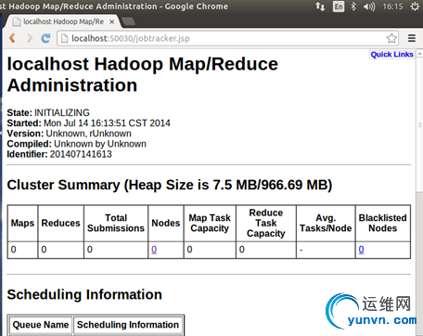The height and width of the screenshot is (336, 423).
Task: Select the State: INITIALIZING text
Action: pos(48,112)
